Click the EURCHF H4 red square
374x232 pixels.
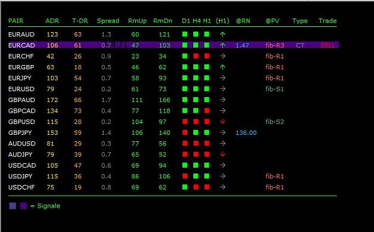coord(196,56)
